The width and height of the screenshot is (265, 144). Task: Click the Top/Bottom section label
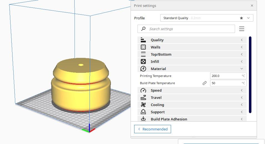(x=161, y=54)
